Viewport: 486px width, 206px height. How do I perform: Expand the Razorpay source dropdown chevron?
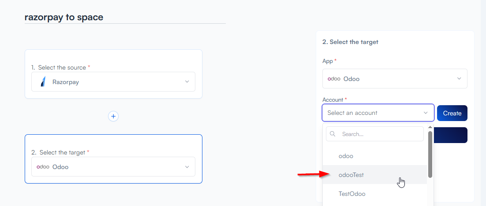pyautogui.click(x=187, y=82)
